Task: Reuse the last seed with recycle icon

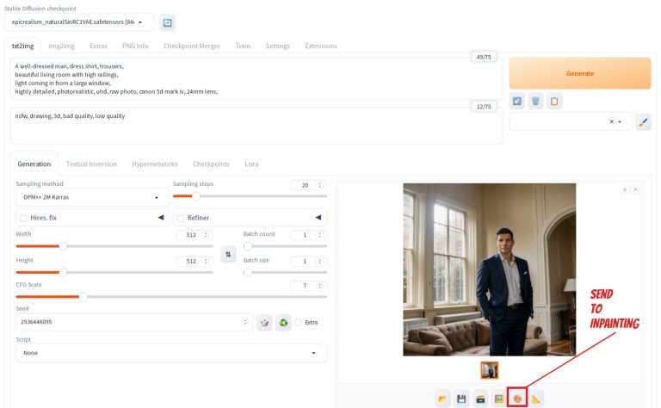Action: coord(283,322)
